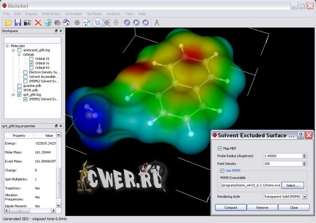Click Select... to choose the MSMS executable

click(293, 185)
